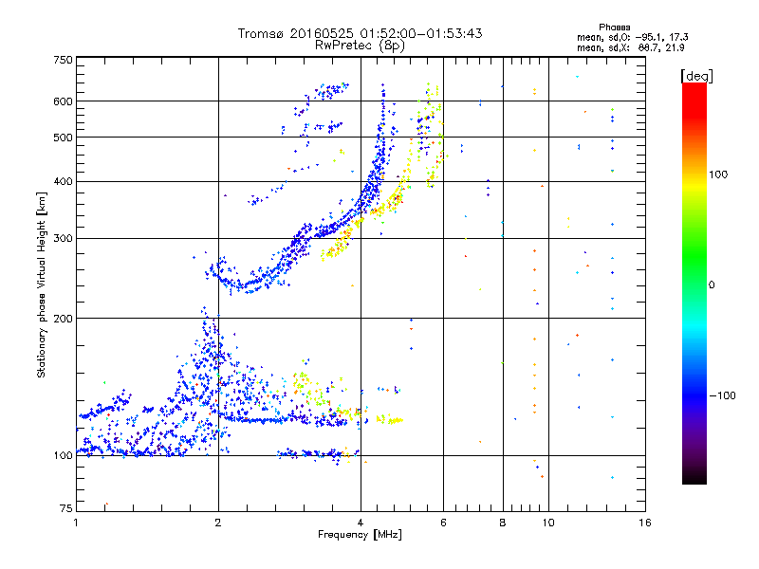Click the colorbar label '-100'
The width and height of the screenshot is (759, 569).
(x=722, y=395)
